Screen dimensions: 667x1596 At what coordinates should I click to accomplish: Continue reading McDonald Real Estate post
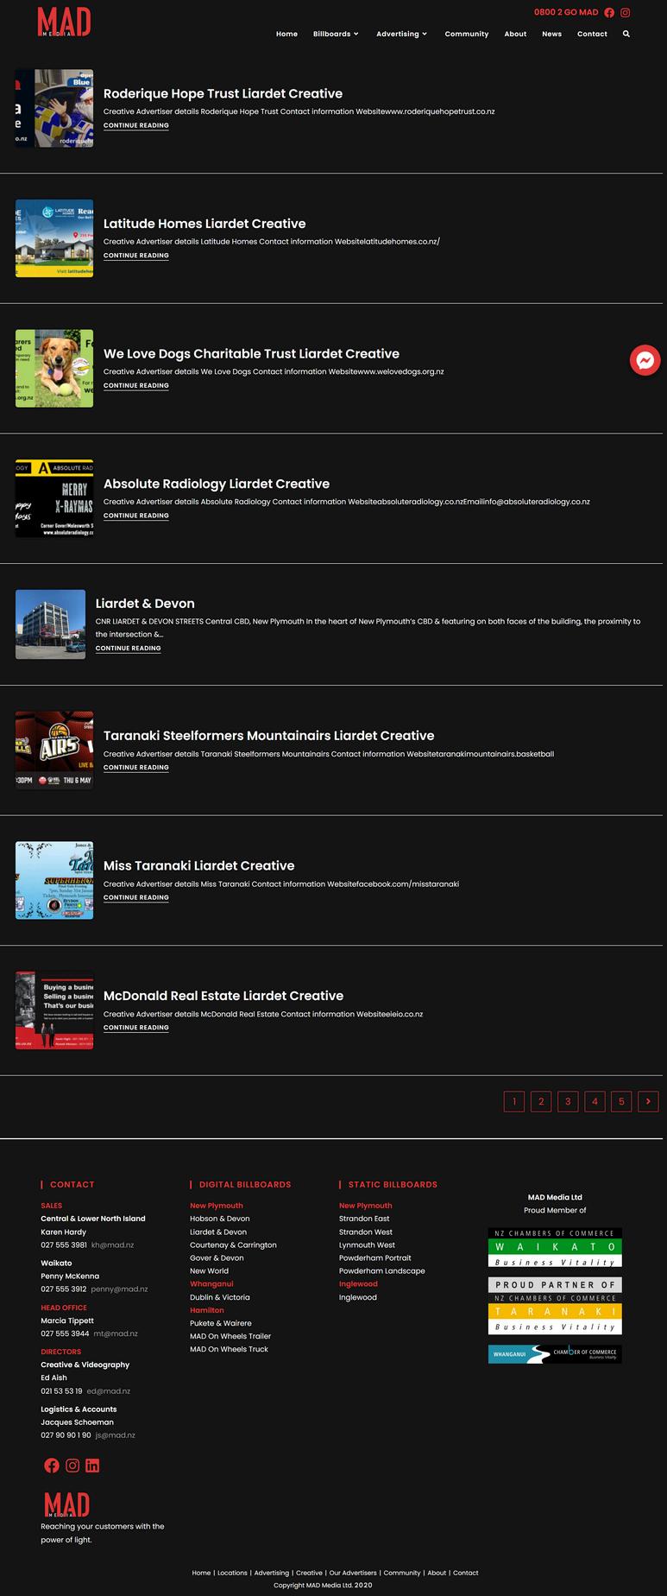136,1028
